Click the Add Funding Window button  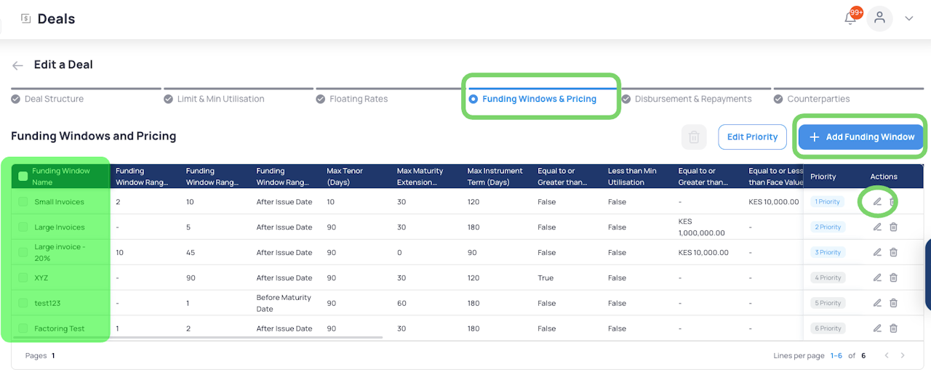point(860,137)
